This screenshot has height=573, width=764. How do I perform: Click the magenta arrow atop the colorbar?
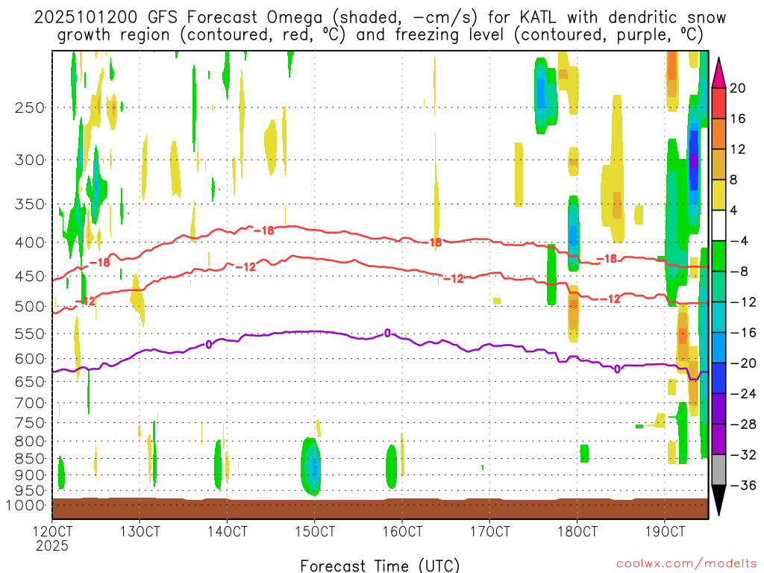click(718, 73)
